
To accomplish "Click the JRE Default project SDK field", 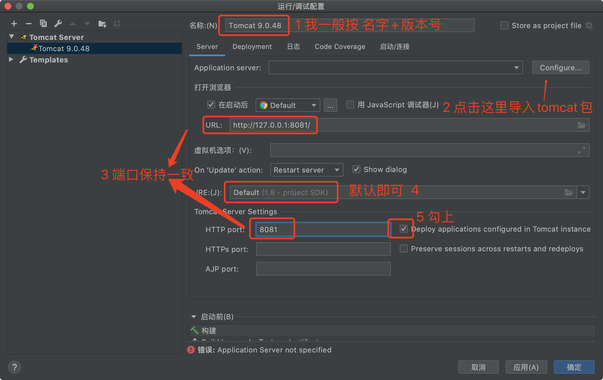I will tap(403, 193).
